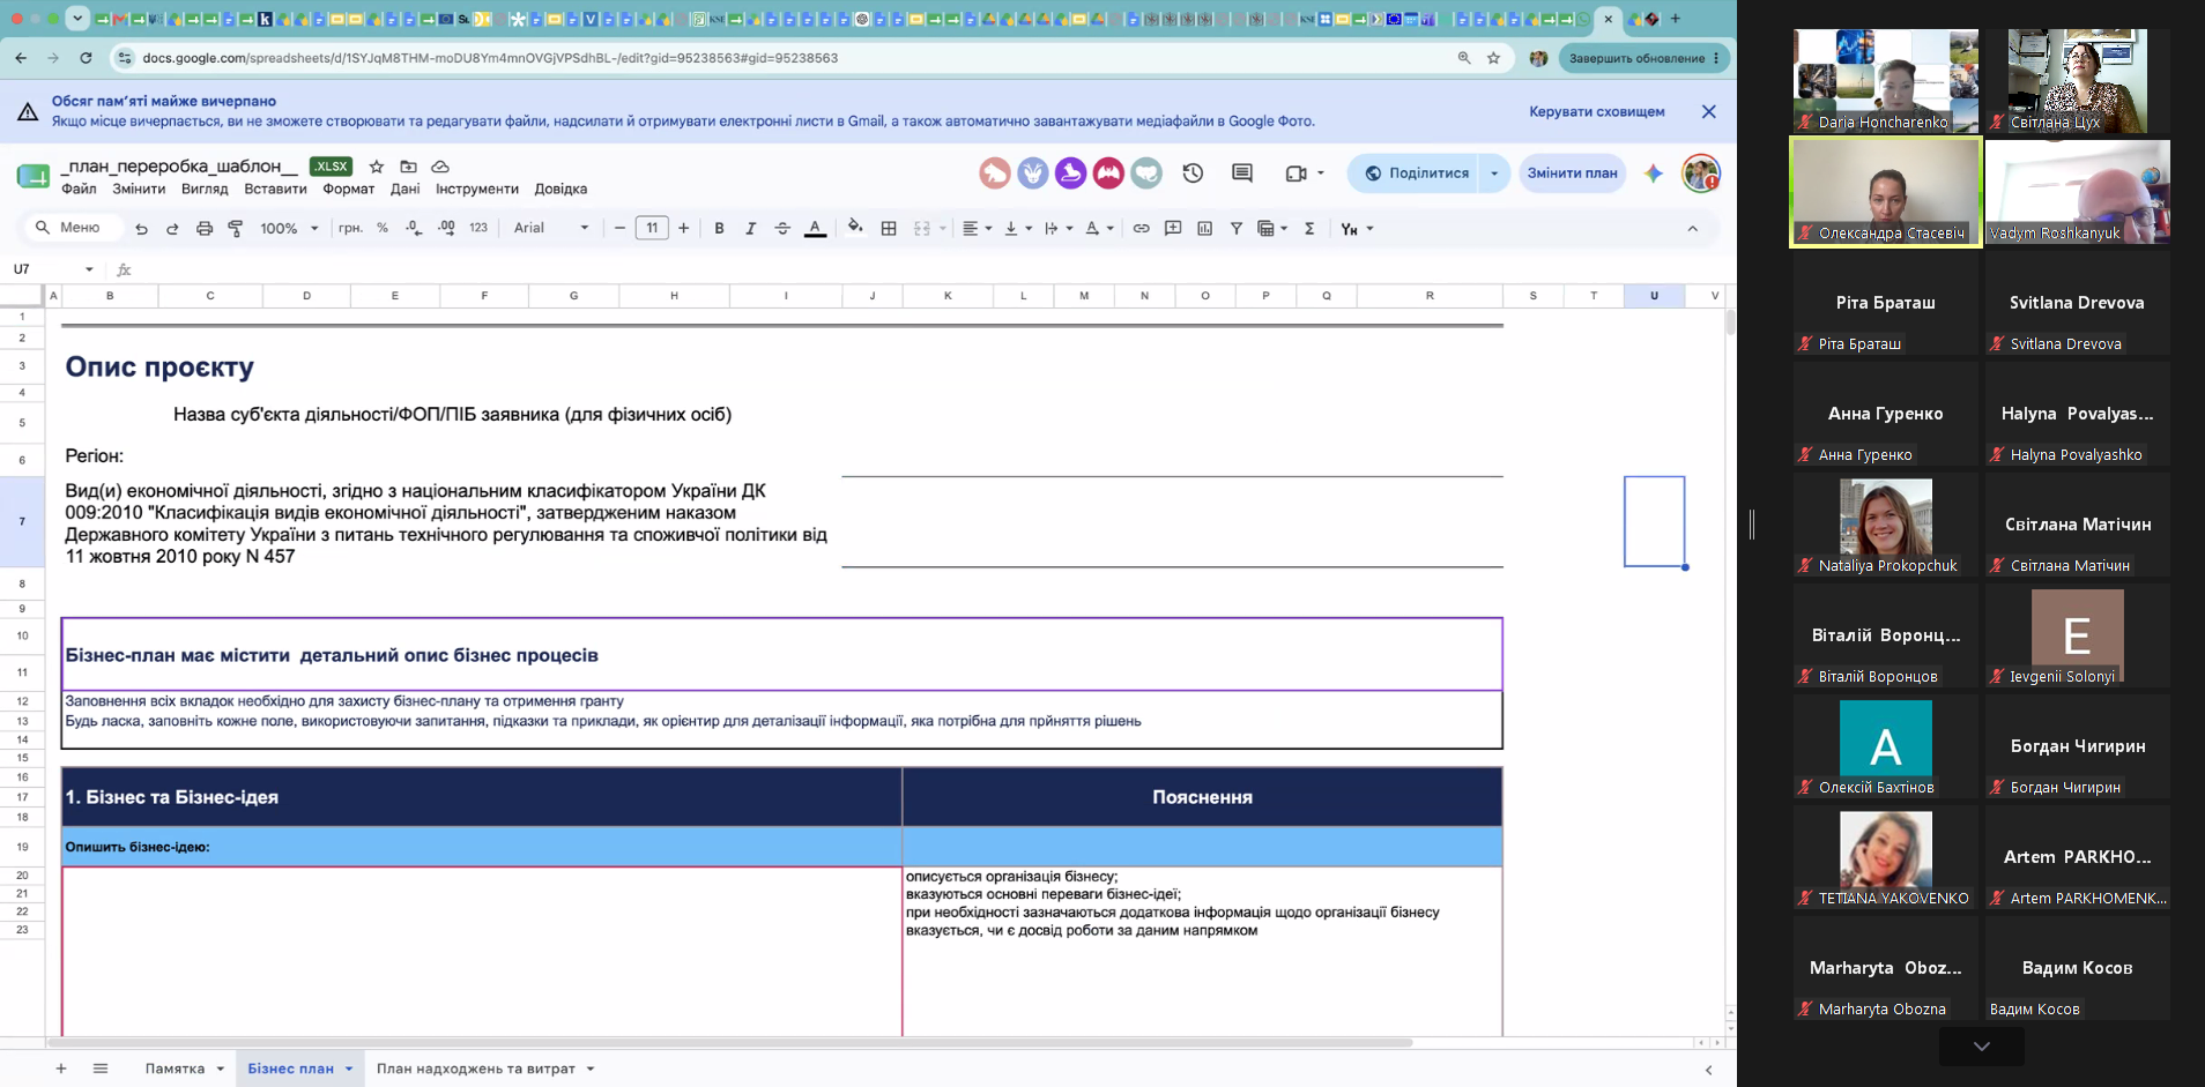Viewport: 2205px width, 1087px height.
Task: Bookmark this page with Chrome's star
Action: pos(1494,58)
